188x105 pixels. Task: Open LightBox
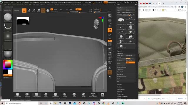[16, 10]
